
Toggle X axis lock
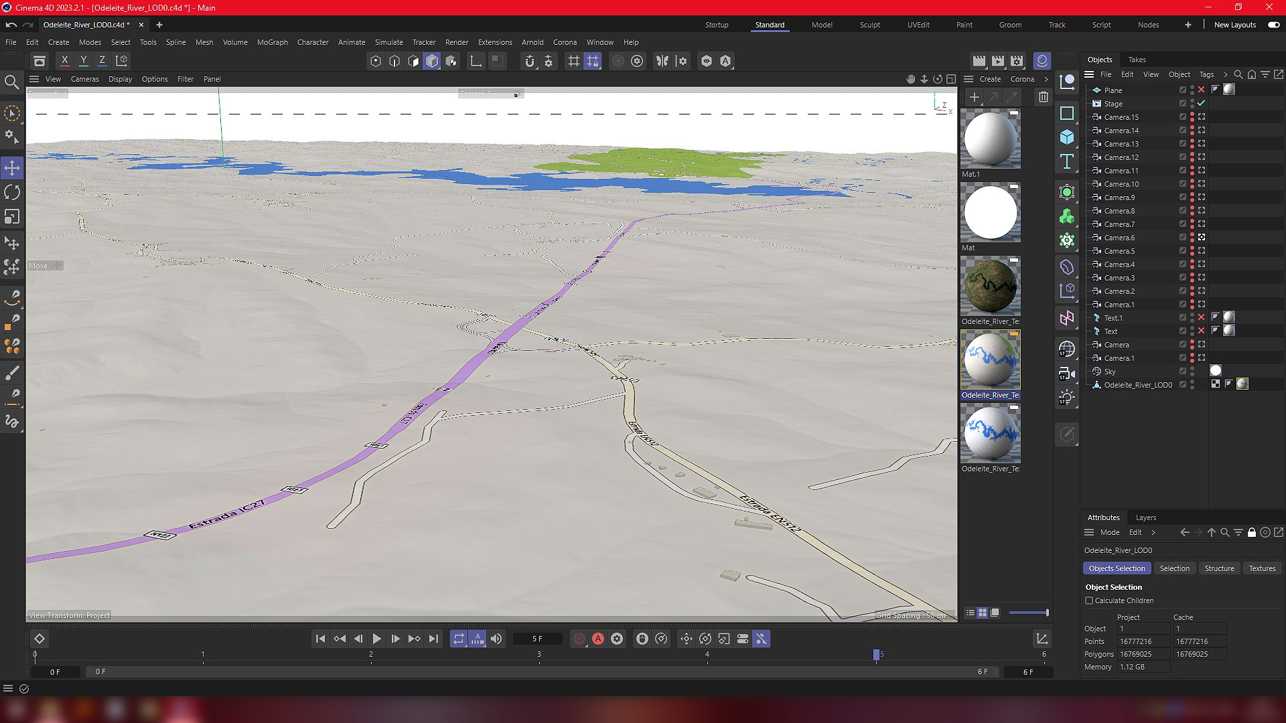pyautogui.click(x=64, y=60)
